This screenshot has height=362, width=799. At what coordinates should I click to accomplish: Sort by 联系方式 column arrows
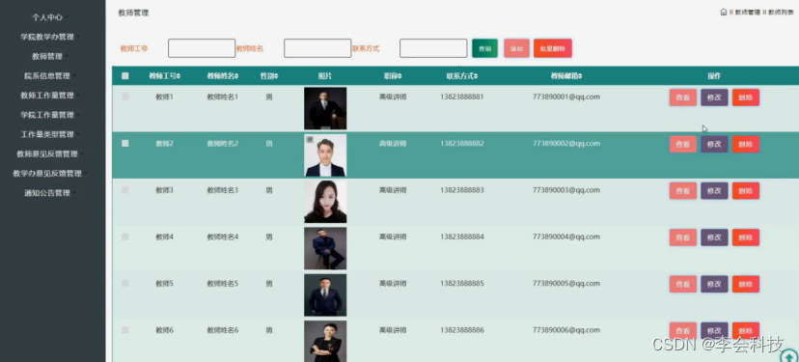[476, 76]
